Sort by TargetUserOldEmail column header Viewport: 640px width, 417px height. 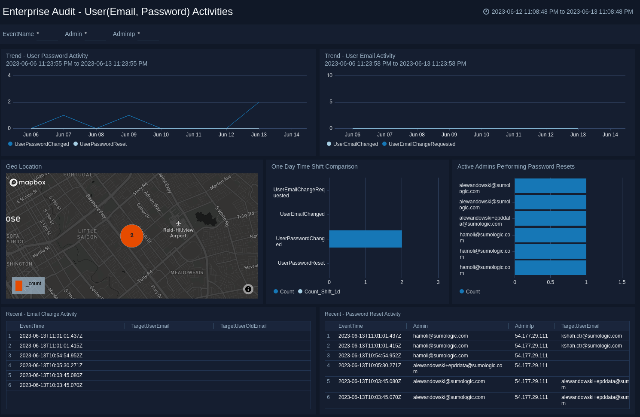[x=243, y=326]
